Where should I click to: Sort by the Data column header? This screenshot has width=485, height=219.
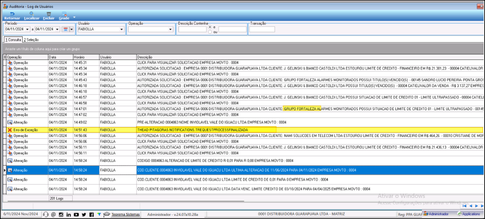coord(60,57)
